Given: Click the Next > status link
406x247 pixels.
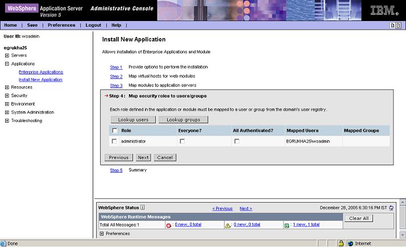Looking at the screenshot, I should 246,208.
